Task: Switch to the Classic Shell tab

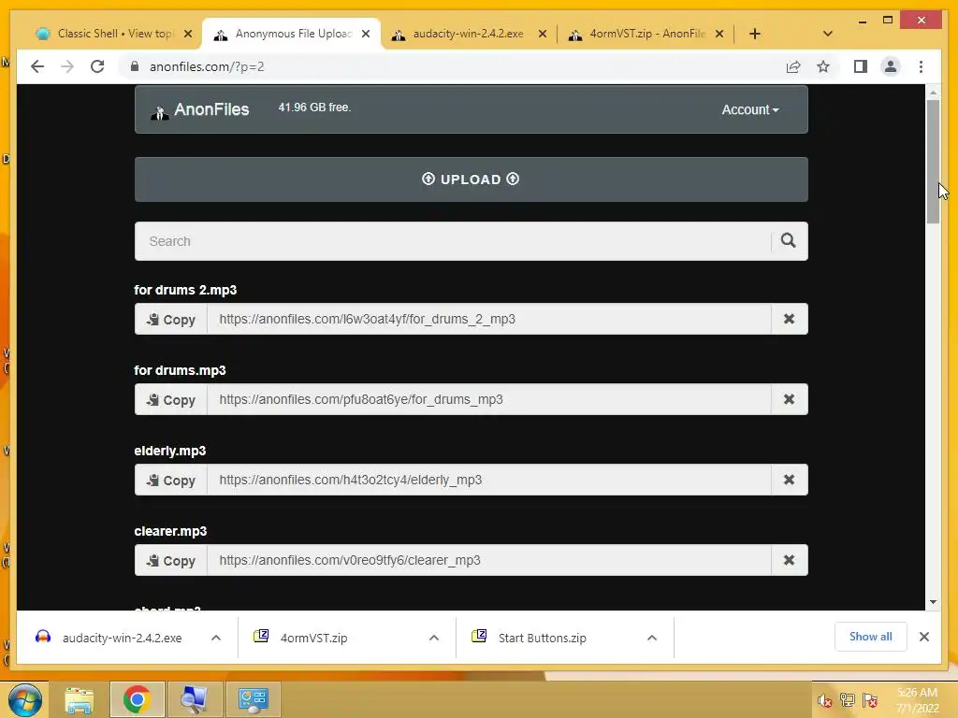Action: (115, 34)
